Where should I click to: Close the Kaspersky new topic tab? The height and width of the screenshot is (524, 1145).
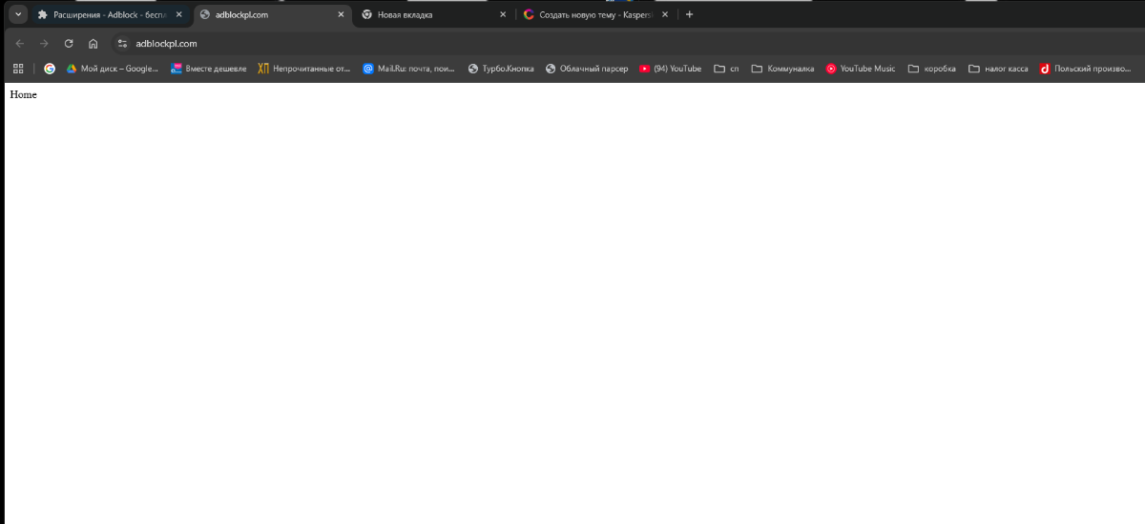pos(665,14)
